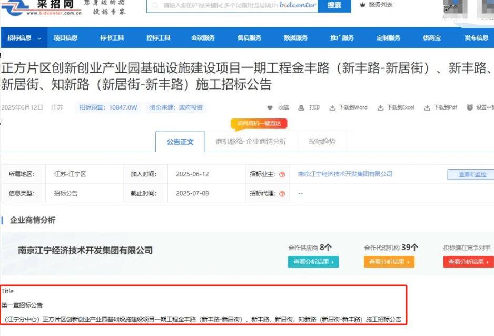494x336 pixels.
Task: Click the 资金来源: 政府投资 tag
Action: (x=176, y=107)
